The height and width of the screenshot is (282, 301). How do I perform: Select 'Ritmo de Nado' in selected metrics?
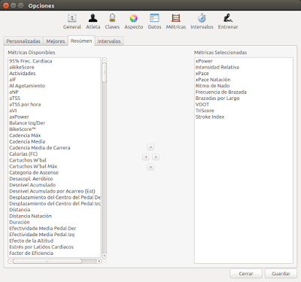click(x=244, y=86)
